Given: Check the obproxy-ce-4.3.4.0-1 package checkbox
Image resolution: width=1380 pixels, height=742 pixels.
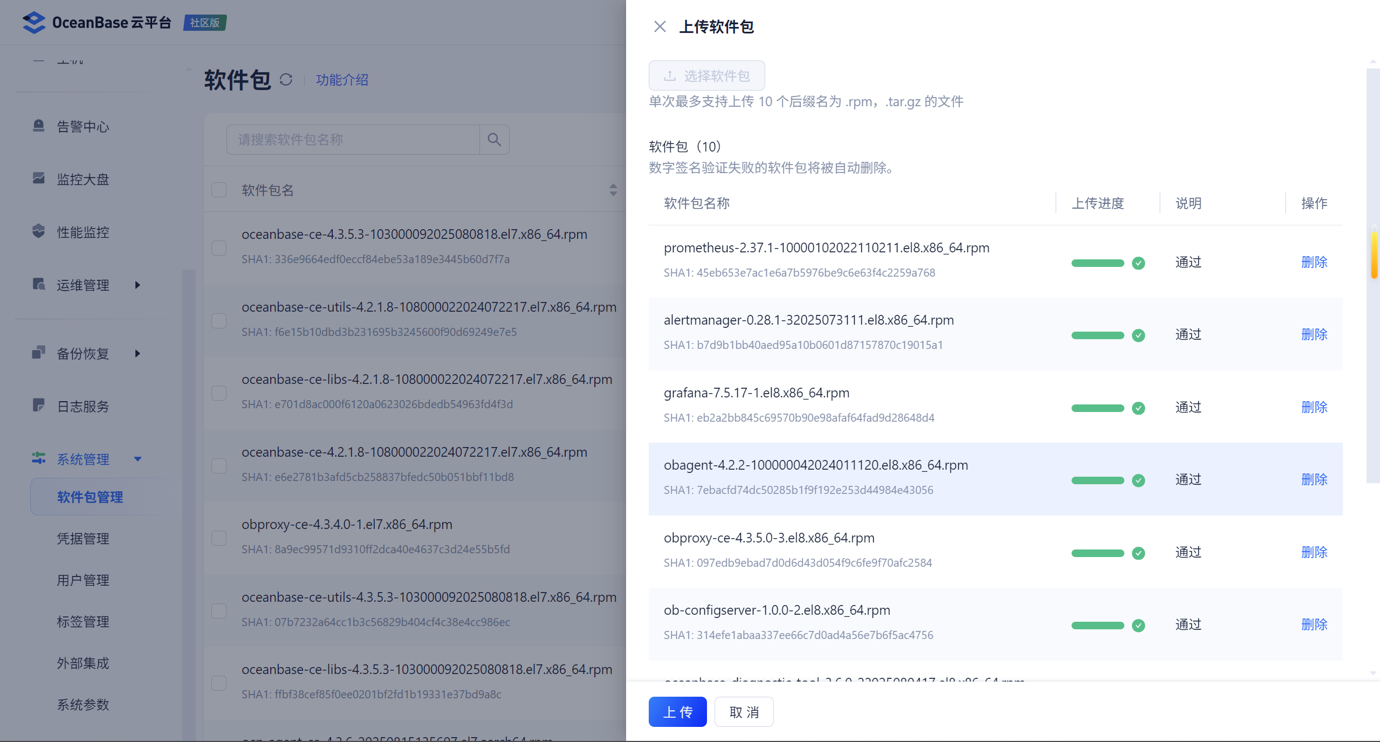Looking at the screenshot, I should 219,538.
